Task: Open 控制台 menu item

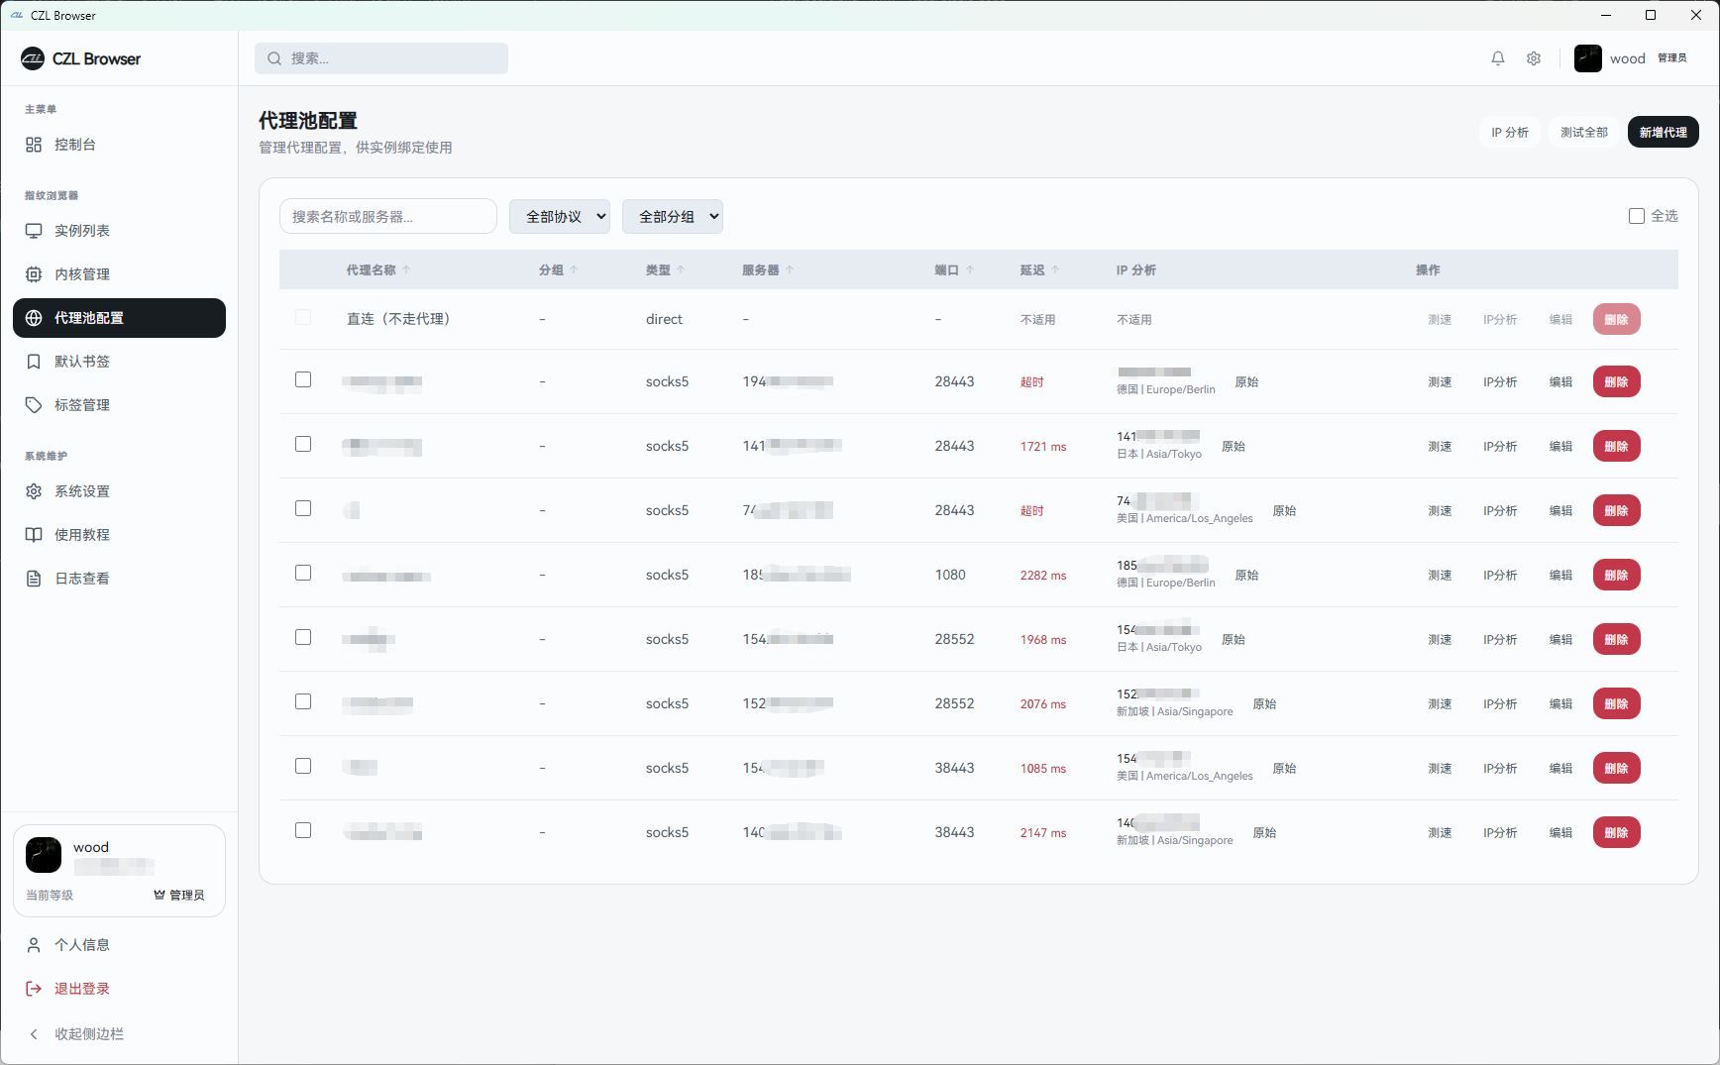Action: point(119,145)
